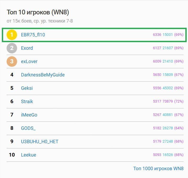Click the gold rank 1 medal icon

coord(12,35)
